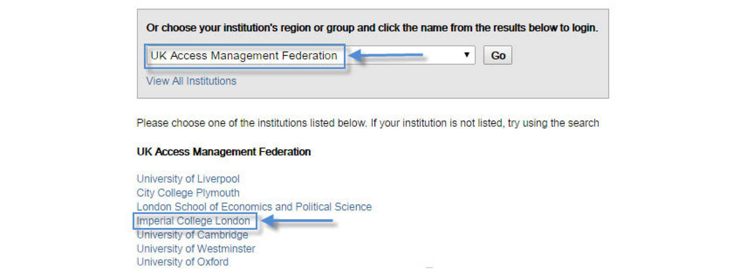The image size is (747, 272).
Task: Choose City College Plymouth
Action: (188, 193)
